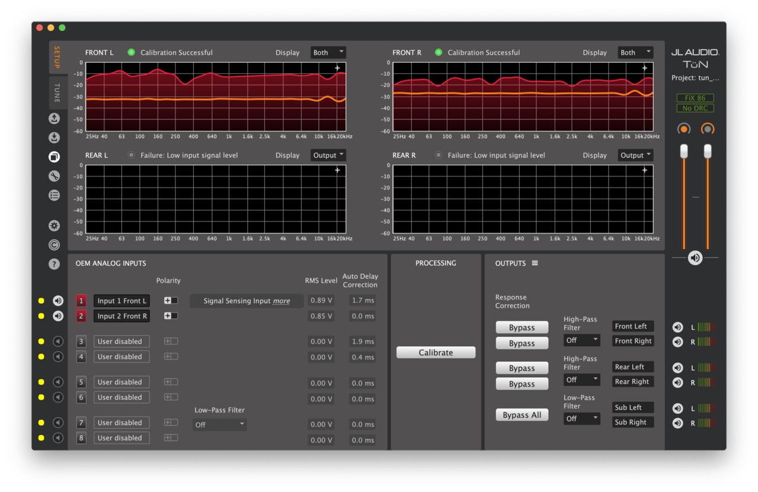Switch to the TUNE tab
The image size is (758, 492).
57,93
